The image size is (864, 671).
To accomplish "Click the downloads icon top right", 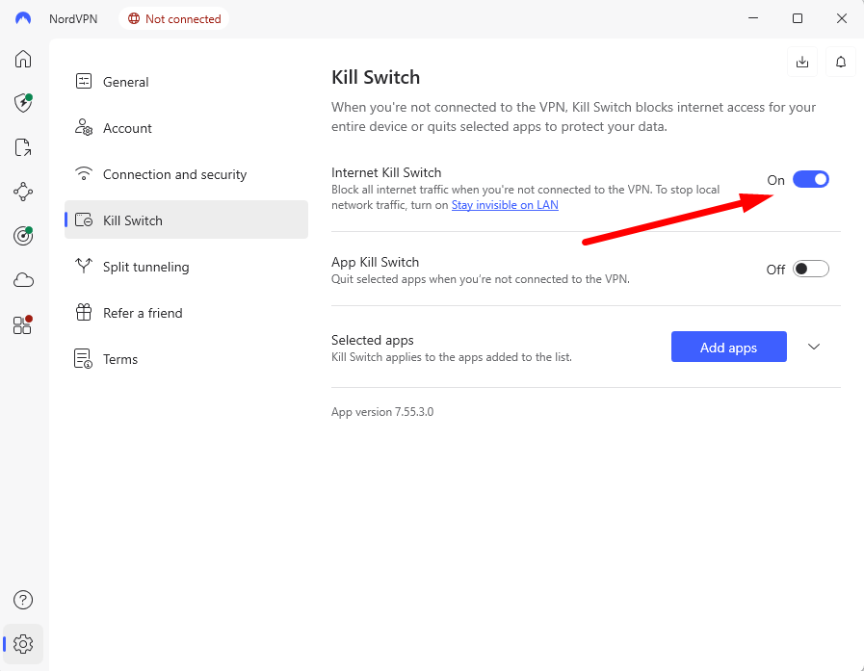I will [801, 61].
